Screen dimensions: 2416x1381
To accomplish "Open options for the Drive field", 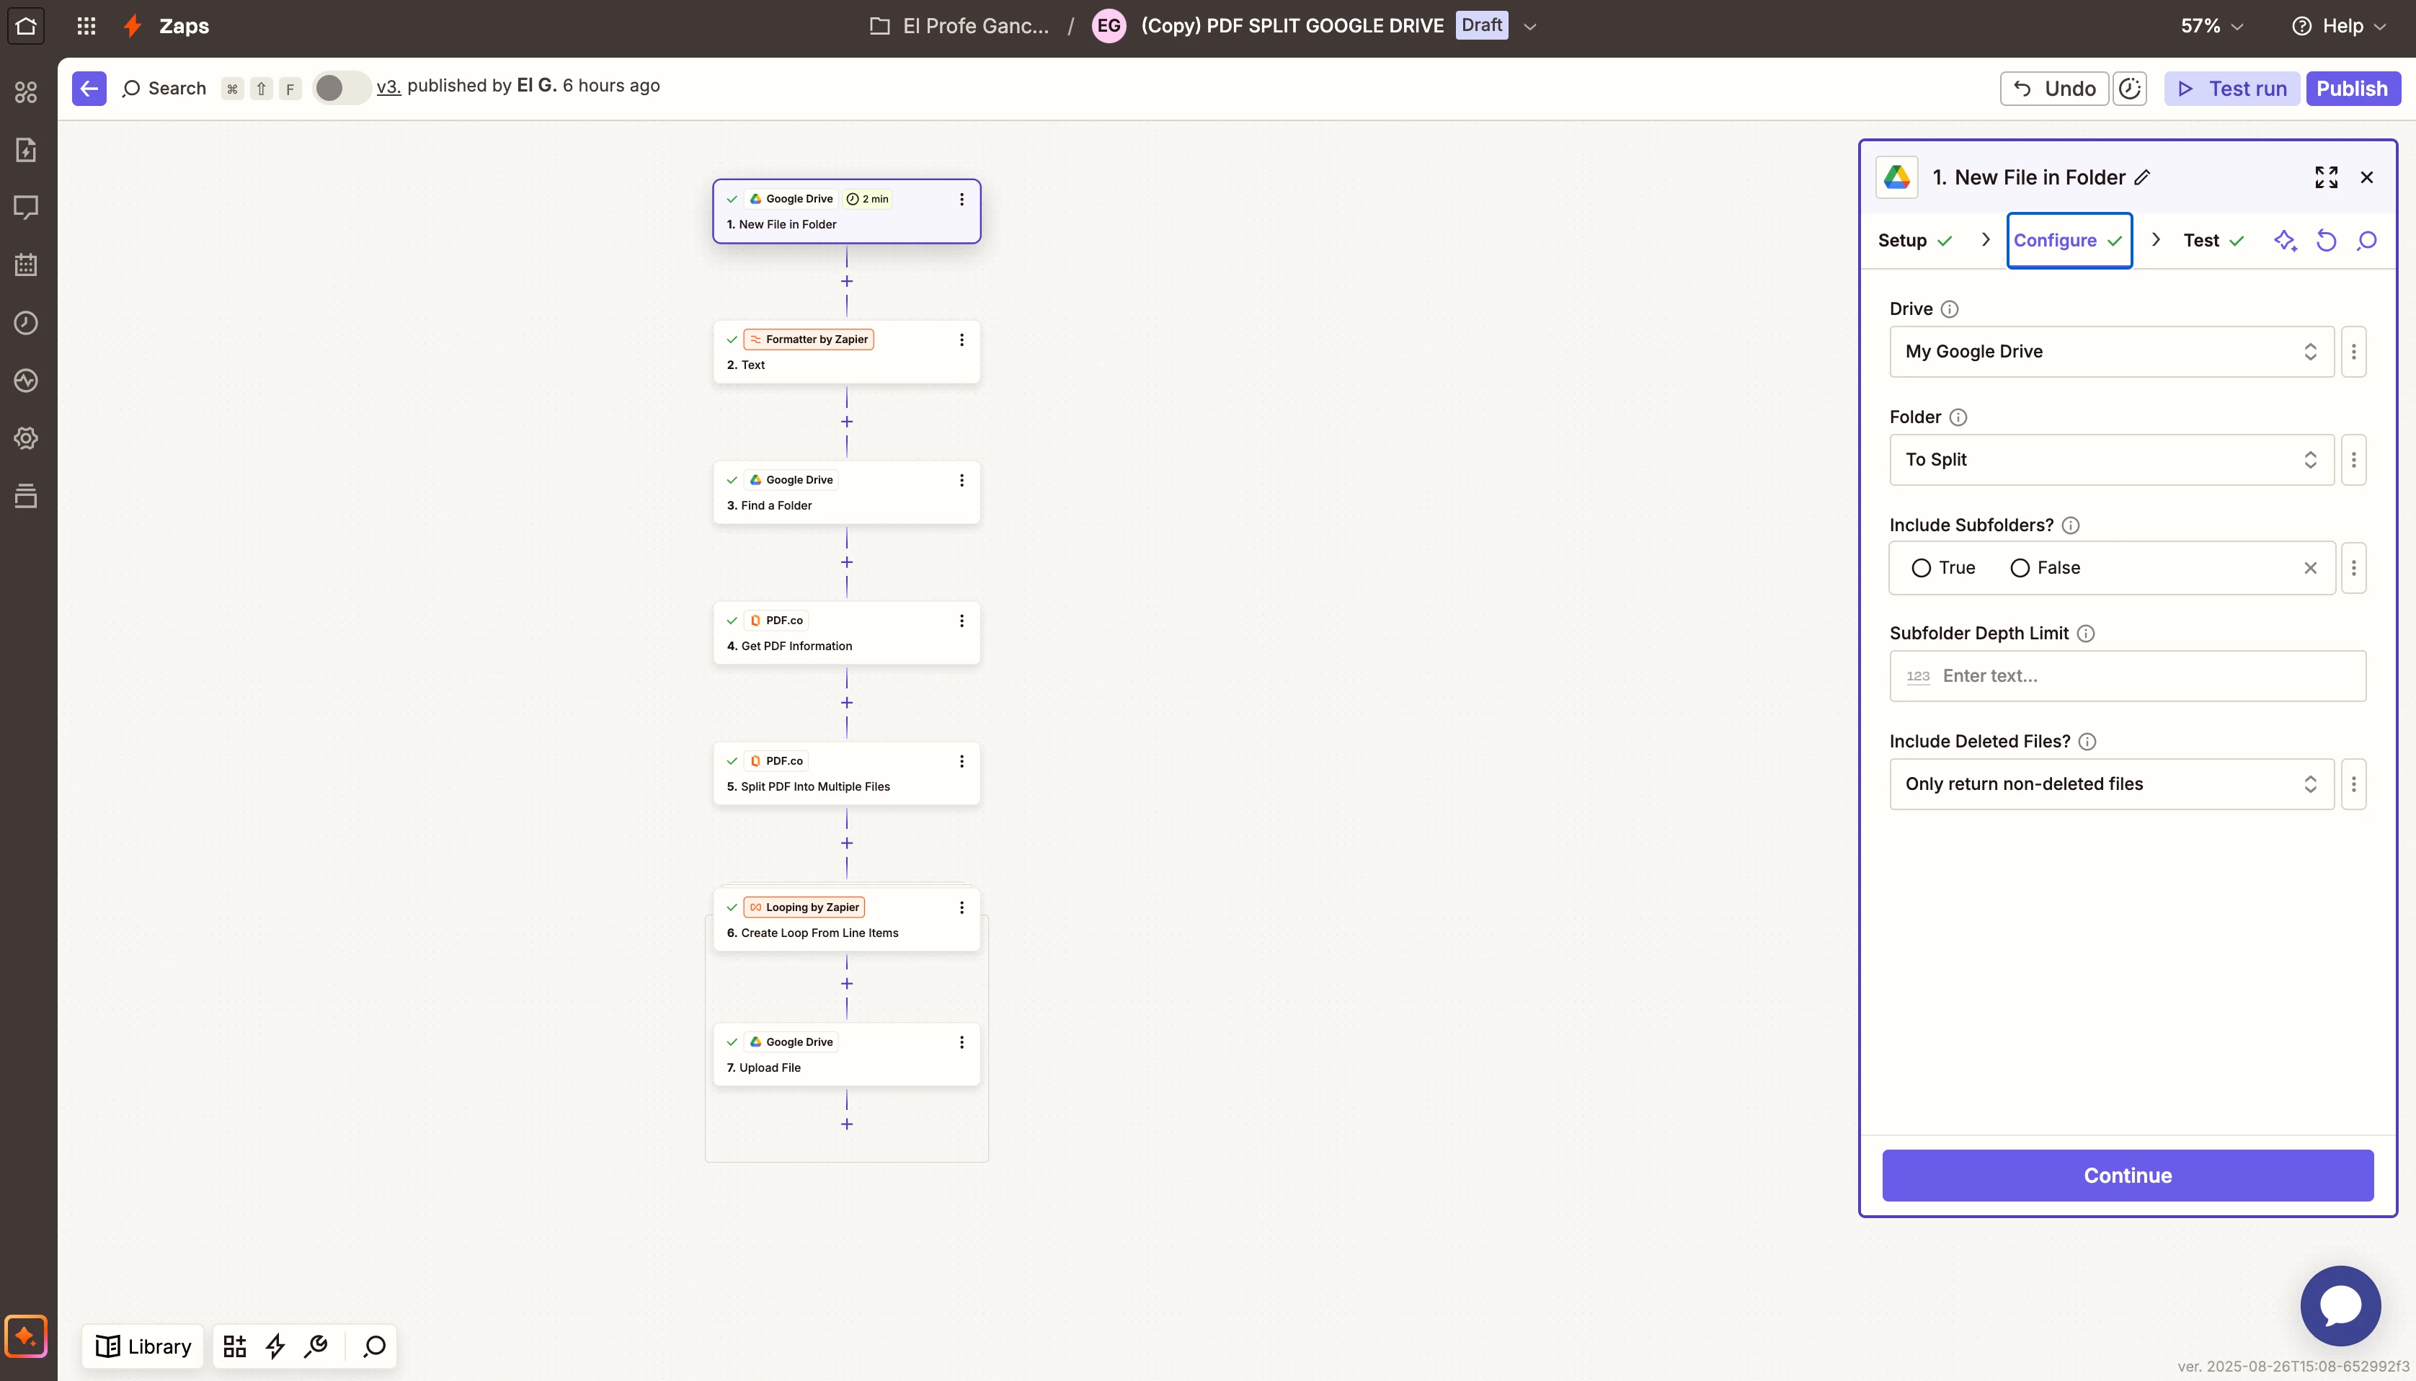I will (2353, 352).
